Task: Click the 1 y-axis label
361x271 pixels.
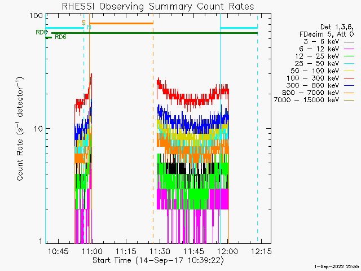Action: 41,241
